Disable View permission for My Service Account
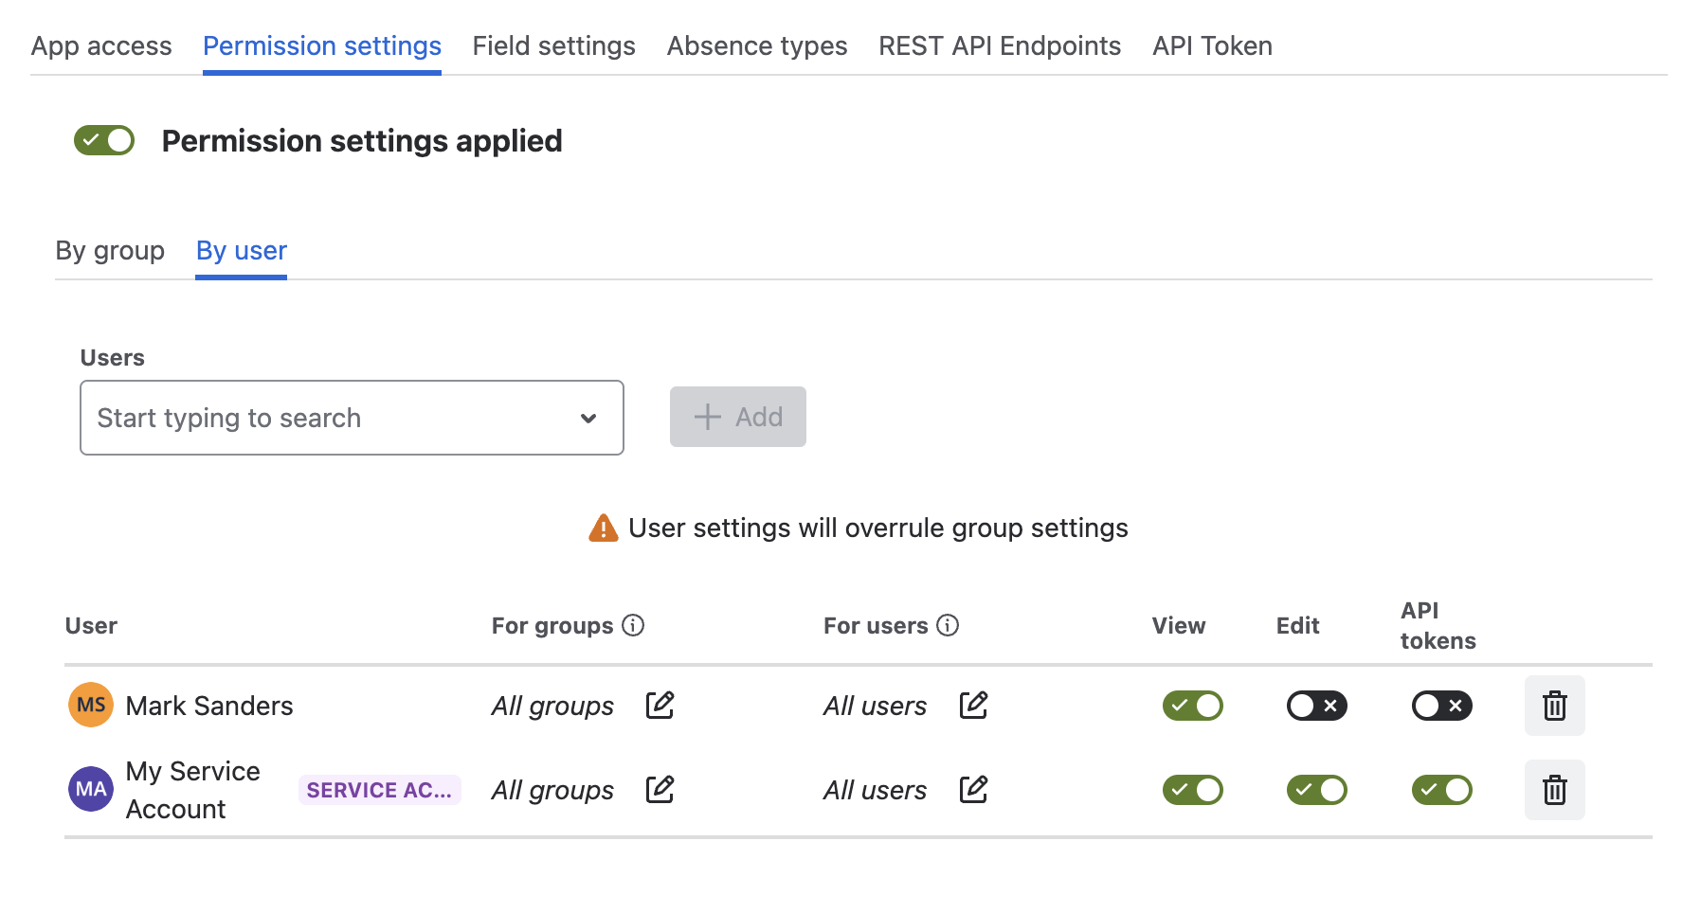 tap(1192, 790)
